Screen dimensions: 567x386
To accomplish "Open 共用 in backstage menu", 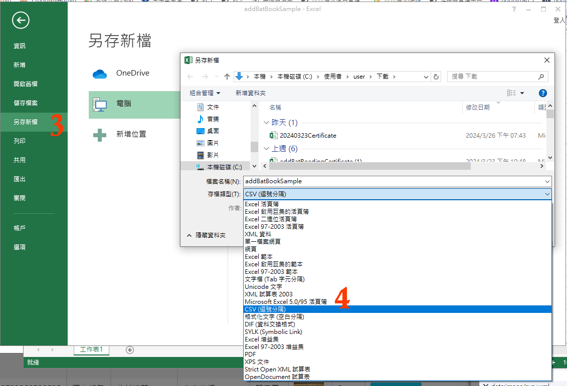I will point(20,160).
